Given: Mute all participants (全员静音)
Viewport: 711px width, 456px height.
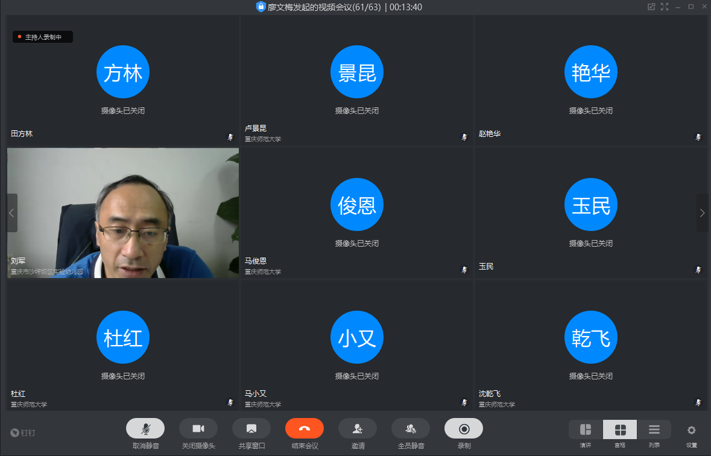Looking at the screenshot, I should [410, 428].
